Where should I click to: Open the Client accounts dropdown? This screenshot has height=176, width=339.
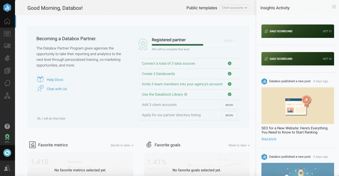pos(235,8)
